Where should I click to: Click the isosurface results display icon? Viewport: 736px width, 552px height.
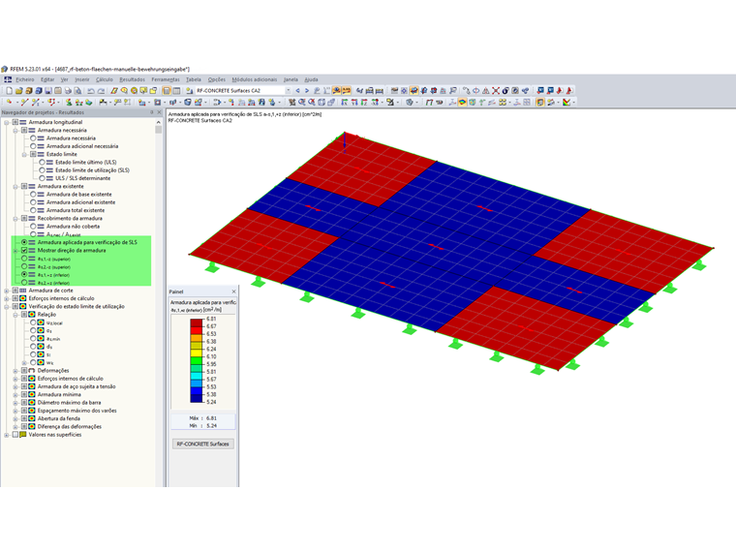pos(462,102)
